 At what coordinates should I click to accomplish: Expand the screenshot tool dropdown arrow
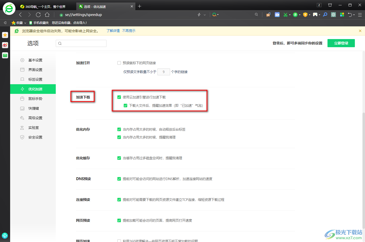pos(290,15)
